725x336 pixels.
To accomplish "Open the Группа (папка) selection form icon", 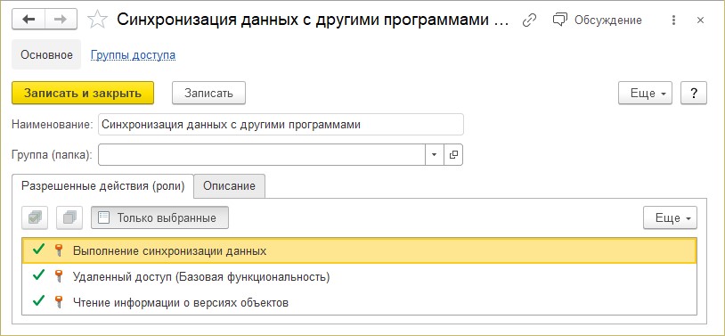I will click(x=453, y=155).
